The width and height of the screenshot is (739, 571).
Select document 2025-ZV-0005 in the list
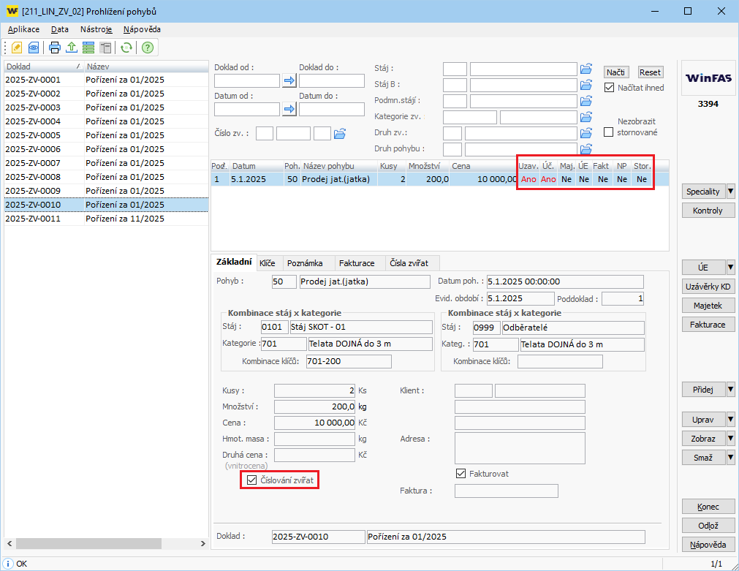(x=33, y=135)
